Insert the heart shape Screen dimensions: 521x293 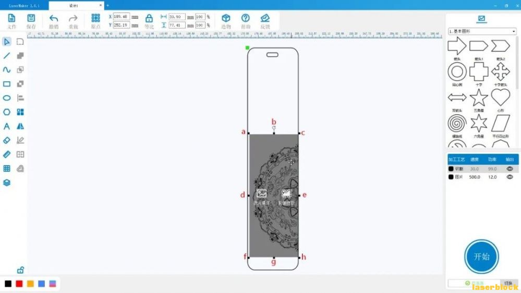(501, 97)
